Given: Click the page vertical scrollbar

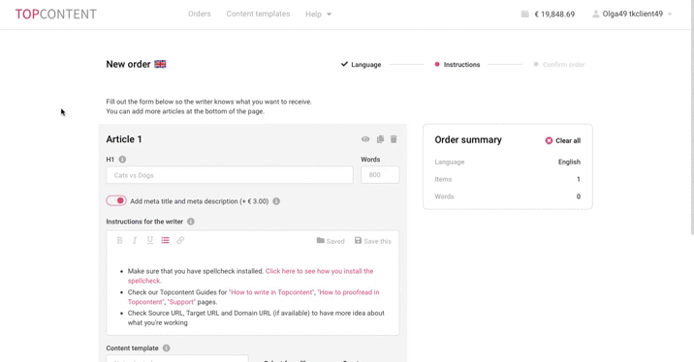Looking at the screenshot, I should tap(692, 117).
